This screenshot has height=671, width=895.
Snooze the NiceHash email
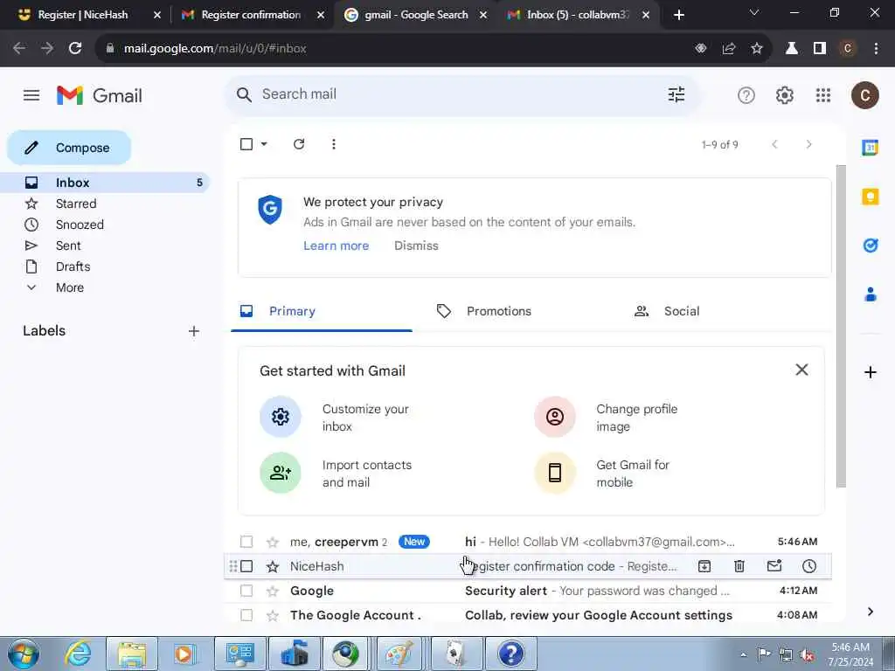tap(808, 566)
